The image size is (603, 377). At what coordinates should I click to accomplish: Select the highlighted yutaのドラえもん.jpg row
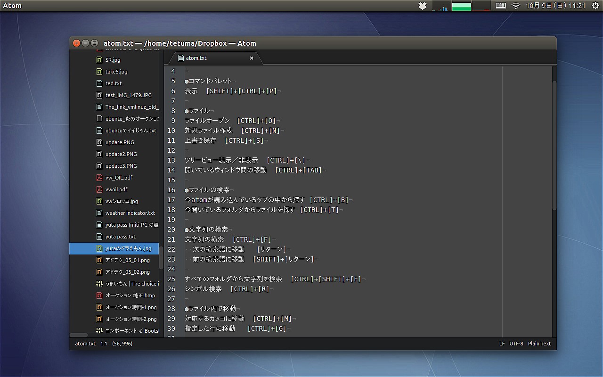point(114,248)
